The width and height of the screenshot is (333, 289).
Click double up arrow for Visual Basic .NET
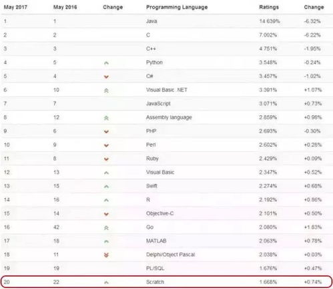click(x=106, y=90)
